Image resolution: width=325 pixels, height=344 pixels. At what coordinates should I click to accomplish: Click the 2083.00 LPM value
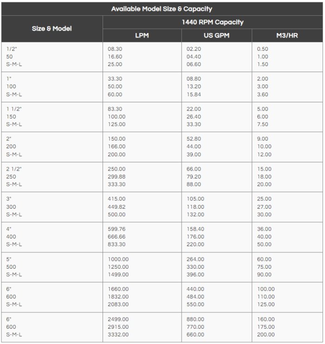click(118, 304)
